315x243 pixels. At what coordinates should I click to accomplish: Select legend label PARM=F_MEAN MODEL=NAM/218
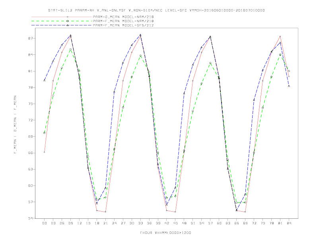[123, 21]
